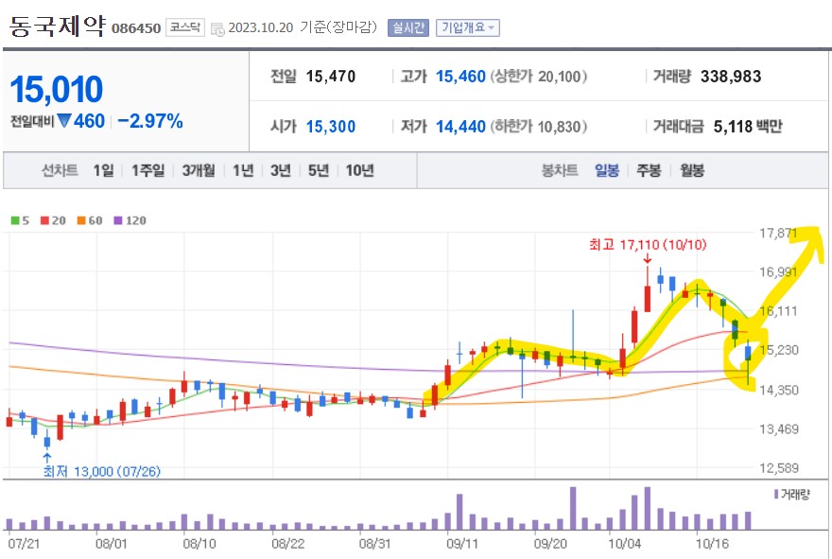Click the 상한가 20,100 text
Image resolution: width=832 pixels, height=559 pixels.
coord(539,77)
